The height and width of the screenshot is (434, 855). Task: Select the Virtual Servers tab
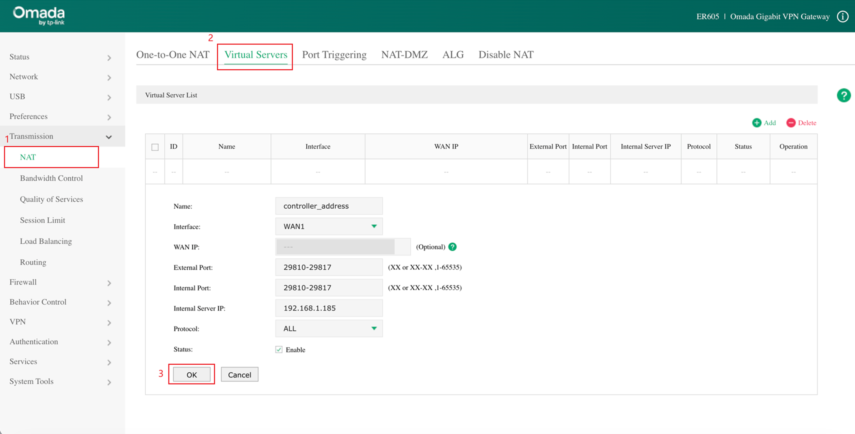click(x=256, y=55)
